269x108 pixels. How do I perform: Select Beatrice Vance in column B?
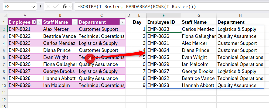[x=60, y=36]
